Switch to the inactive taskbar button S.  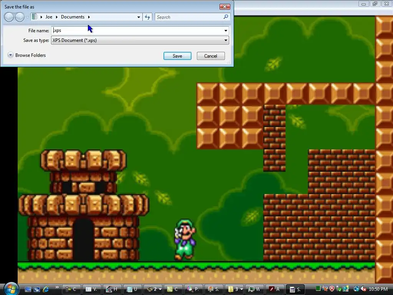coord(214,289)
